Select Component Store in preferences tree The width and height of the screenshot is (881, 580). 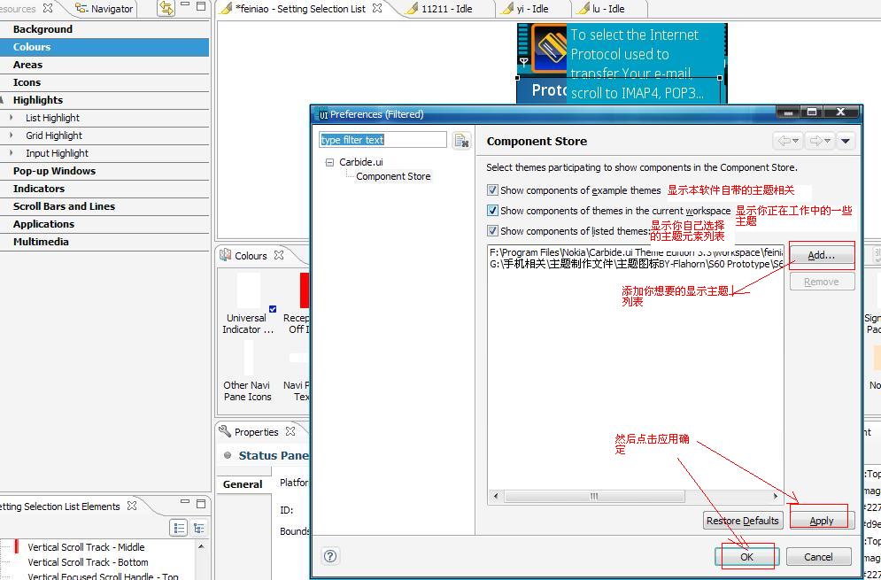pyautogui.click(x=393, y=176)
